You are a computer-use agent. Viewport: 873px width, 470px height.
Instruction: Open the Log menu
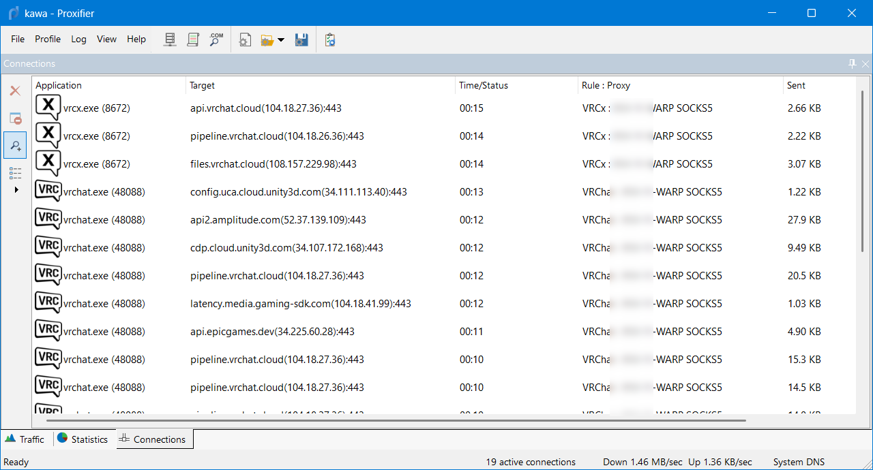pos(78,40)
